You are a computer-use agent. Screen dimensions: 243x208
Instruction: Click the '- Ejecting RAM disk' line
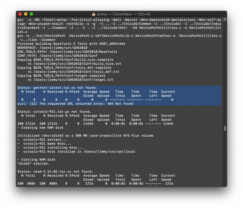(36, 160)
